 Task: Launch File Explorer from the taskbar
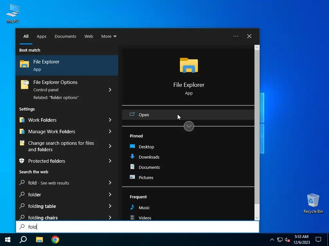click(39, 240)
